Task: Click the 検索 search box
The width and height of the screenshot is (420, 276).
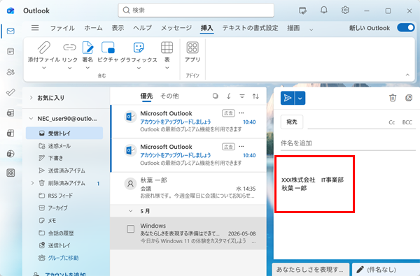Action: click(x=196, y=10)
